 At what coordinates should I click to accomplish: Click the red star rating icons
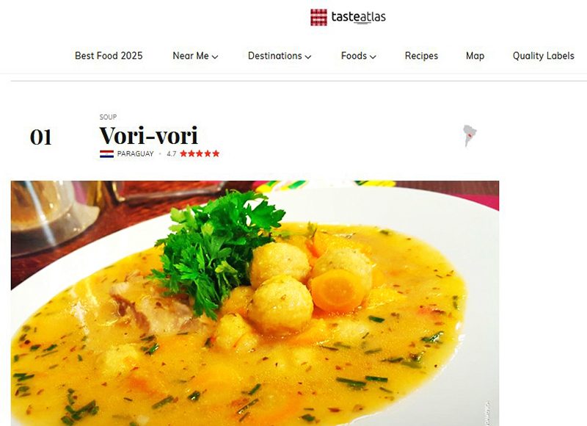coord(200,154)
